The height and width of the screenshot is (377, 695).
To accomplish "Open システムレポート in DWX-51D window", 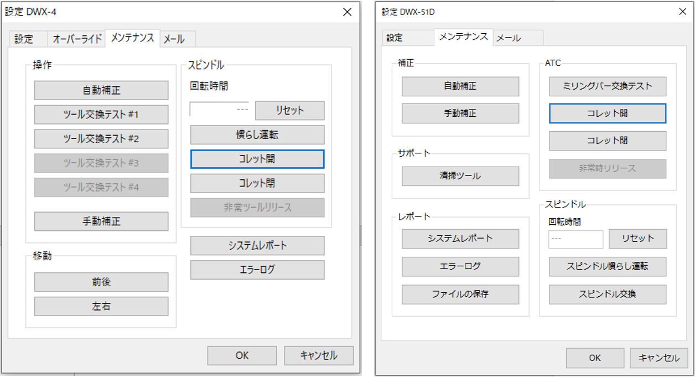I will pos(460,239).
